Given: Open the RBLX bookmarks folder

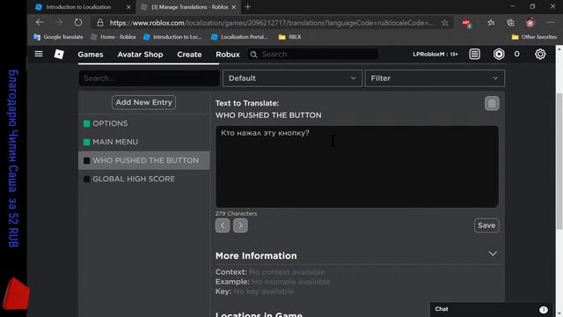Looking at the screenshot, I should [289, 37].
